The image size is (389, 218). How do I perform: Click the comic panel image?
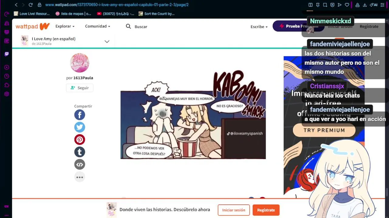pos(193,115)
